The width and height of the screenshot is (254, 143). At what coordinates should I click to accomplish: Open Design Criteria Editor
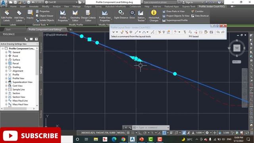(x=88, y=16)
